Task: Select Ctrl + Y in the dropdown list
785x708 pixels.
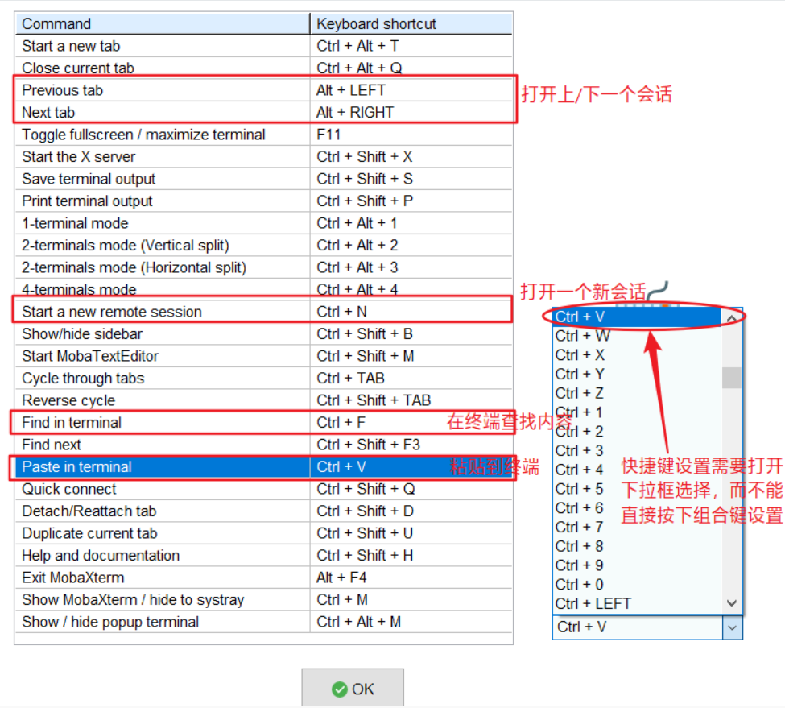Action: point(638,374)
